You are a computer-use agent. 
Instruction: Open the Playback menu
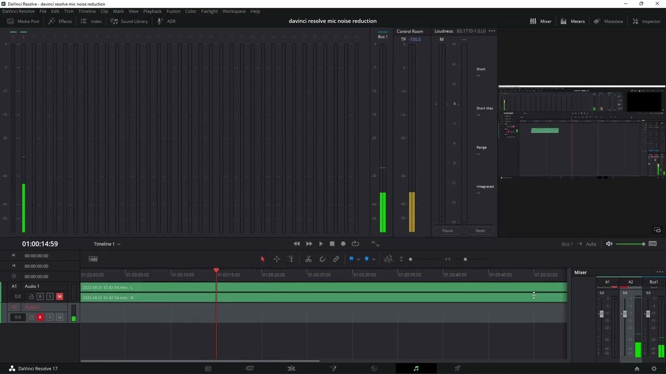coord(152,11)
